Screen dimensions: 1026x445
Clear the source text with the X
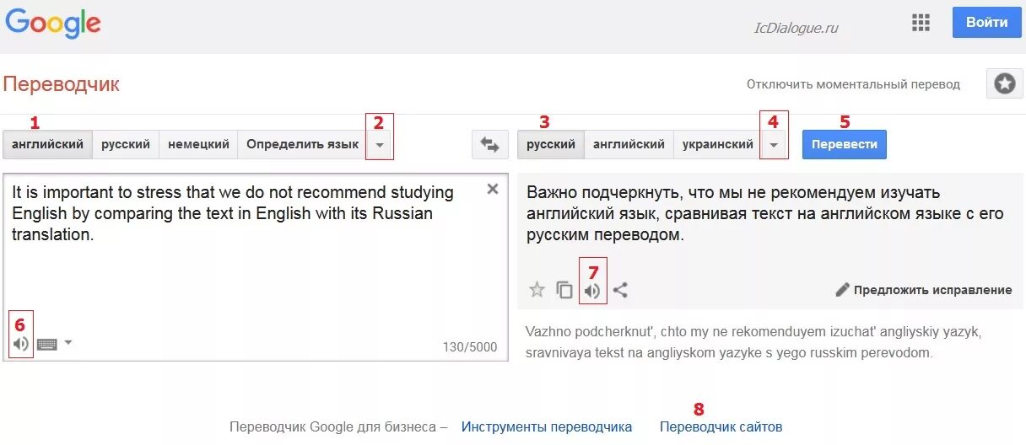point(493,190)
